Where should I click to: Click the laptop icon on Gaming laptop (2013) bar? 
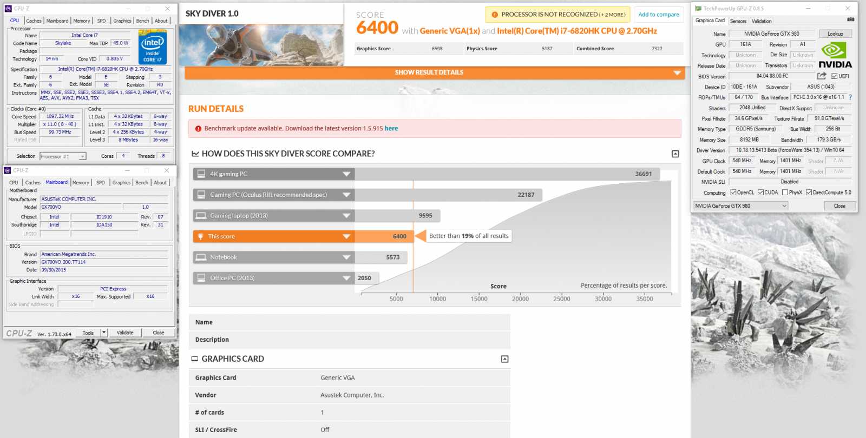201,216
